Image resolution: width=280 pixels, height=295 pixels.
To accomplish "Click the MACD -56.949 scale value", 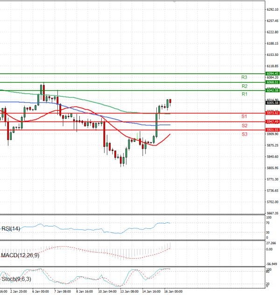I will point(271,264).
